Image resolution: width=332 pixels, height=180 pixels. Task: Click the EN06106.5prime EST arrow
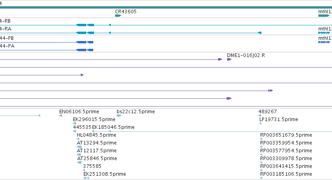coord(60,116)
